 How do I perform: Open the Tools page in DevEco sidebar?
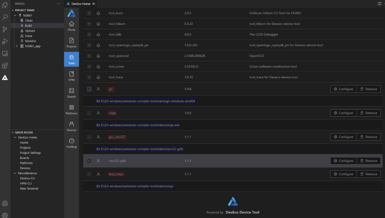tap(71, 59)
